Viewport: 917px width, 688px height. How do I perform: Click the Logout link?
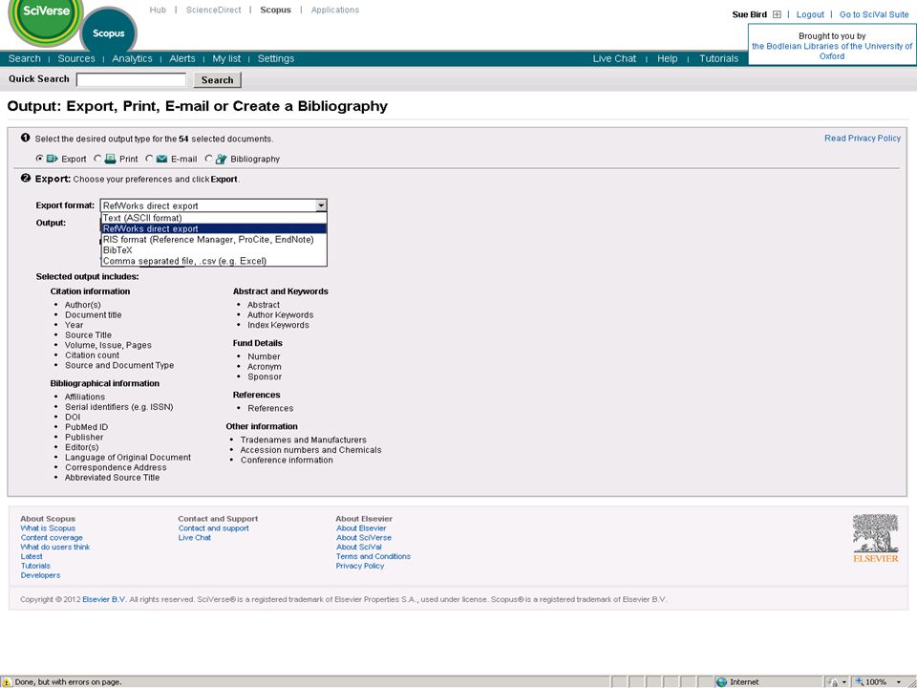point(810,14)
